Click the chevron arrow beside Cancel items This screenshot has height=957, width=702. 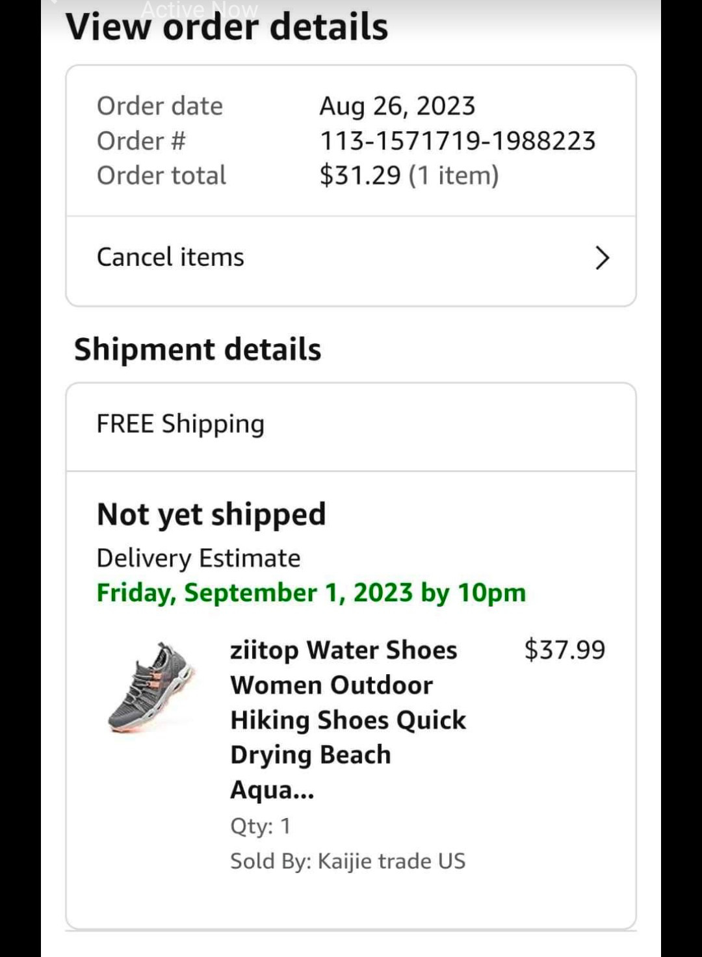coord(603,258)
